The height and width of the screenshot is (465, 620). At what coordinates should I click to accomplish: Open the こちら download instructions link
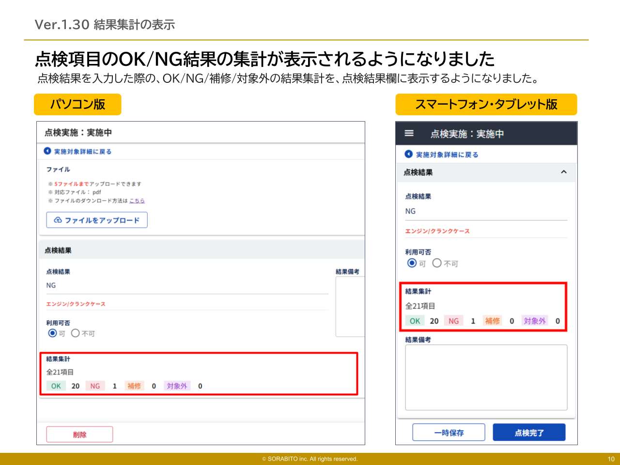pyautogui.click(x=137, y=200)
